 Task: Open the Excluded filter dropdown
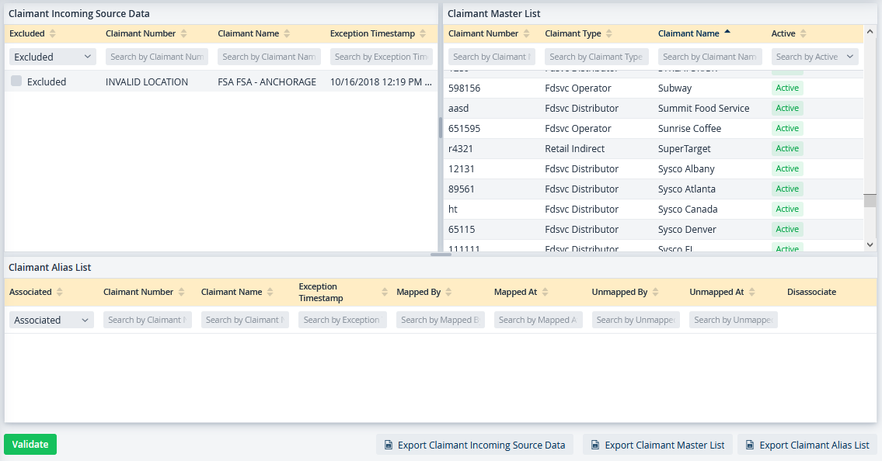pos(52,57)
